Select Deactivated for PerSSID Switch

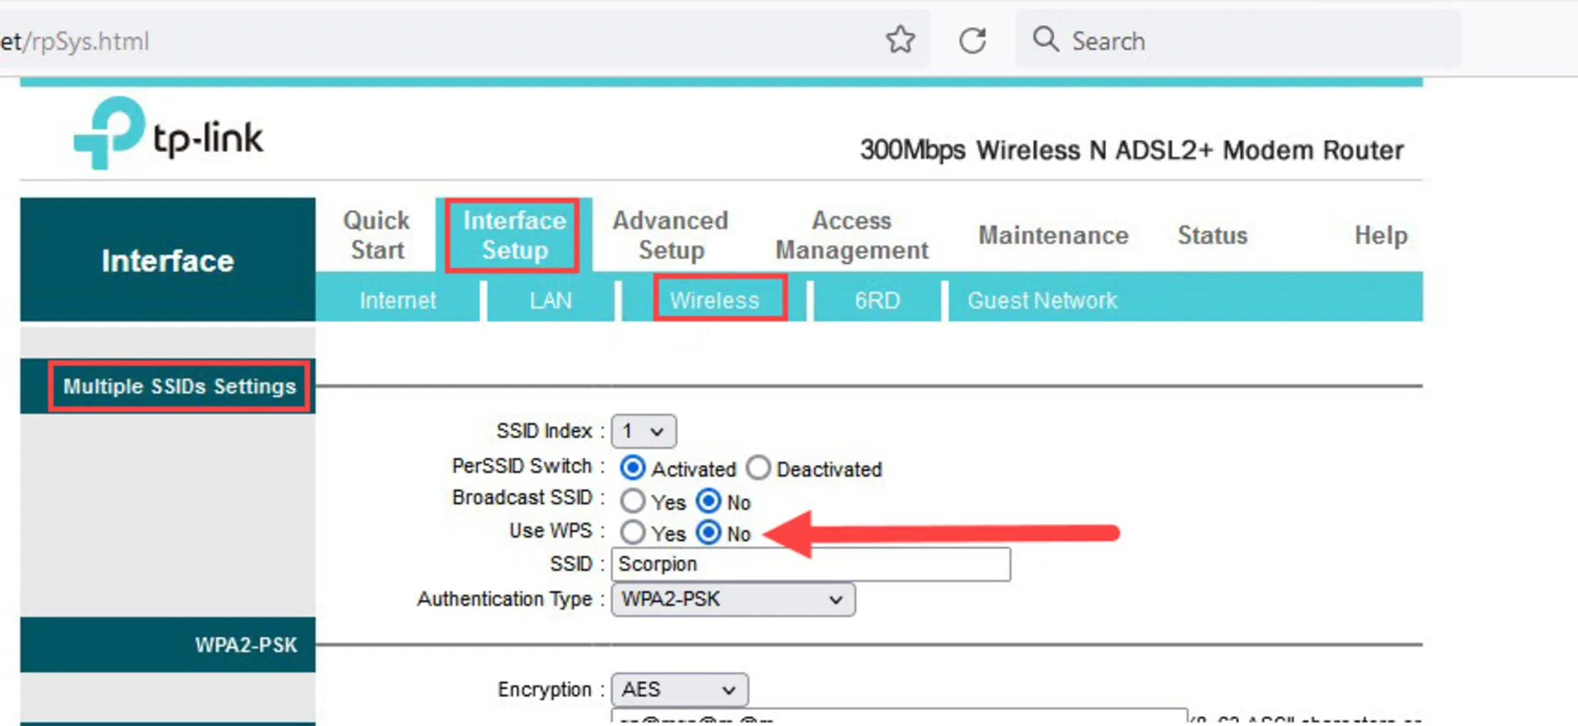click(x=758, y=468)
